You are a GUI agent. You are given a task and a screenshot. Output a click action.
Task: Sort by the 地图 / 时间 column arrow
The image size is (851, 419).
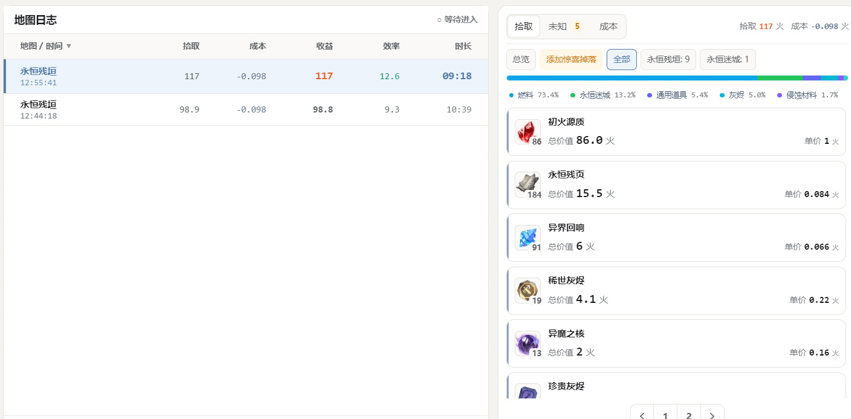point(69,47)
